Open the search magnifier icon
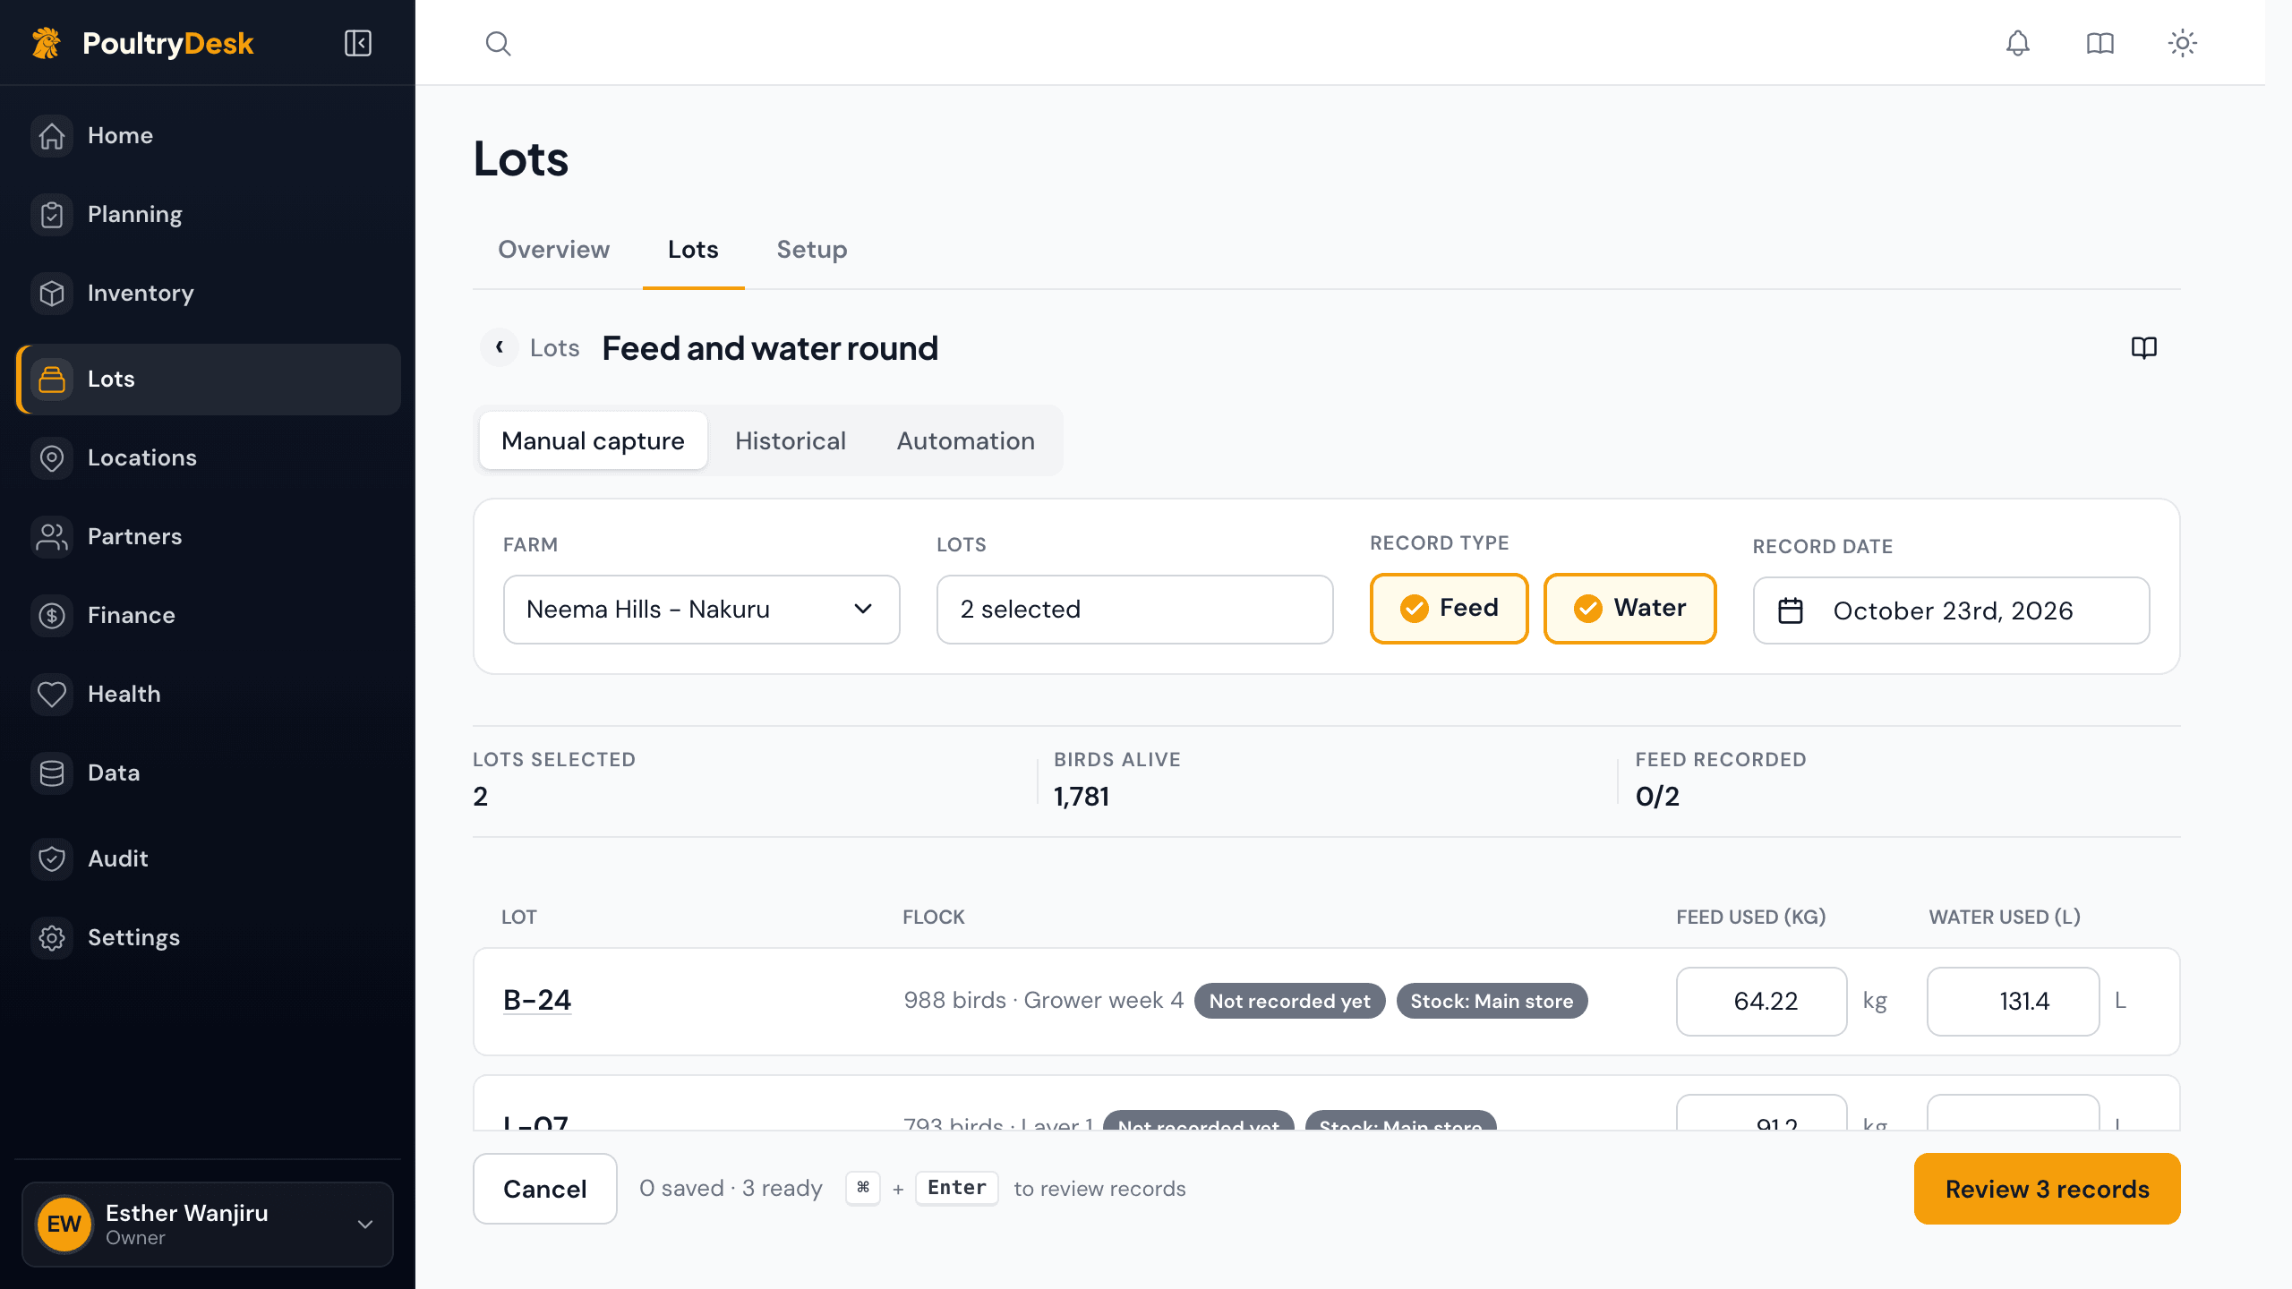 pyautogui.click(x=498, y=43)
